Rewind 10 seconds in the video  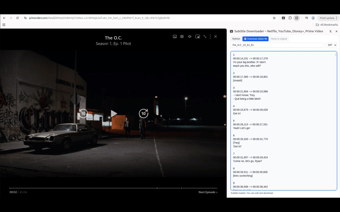click(x=83, y=113)
